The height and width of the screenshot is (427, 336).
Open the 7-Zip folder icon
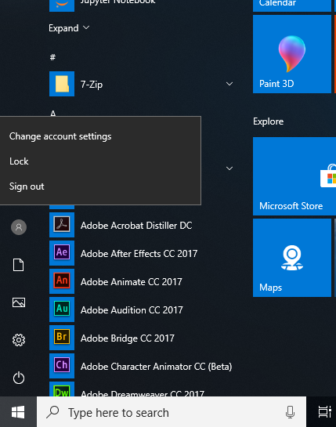pyautogui.click(x=62, y=84)
